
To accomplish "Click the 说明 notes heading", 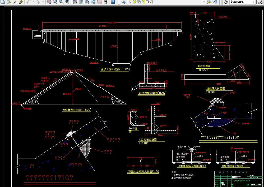I will point(174,172).
